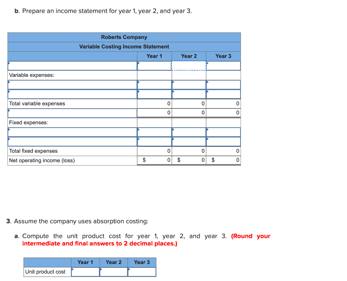Click Unit product cost Year 1 field

point(85,272)
